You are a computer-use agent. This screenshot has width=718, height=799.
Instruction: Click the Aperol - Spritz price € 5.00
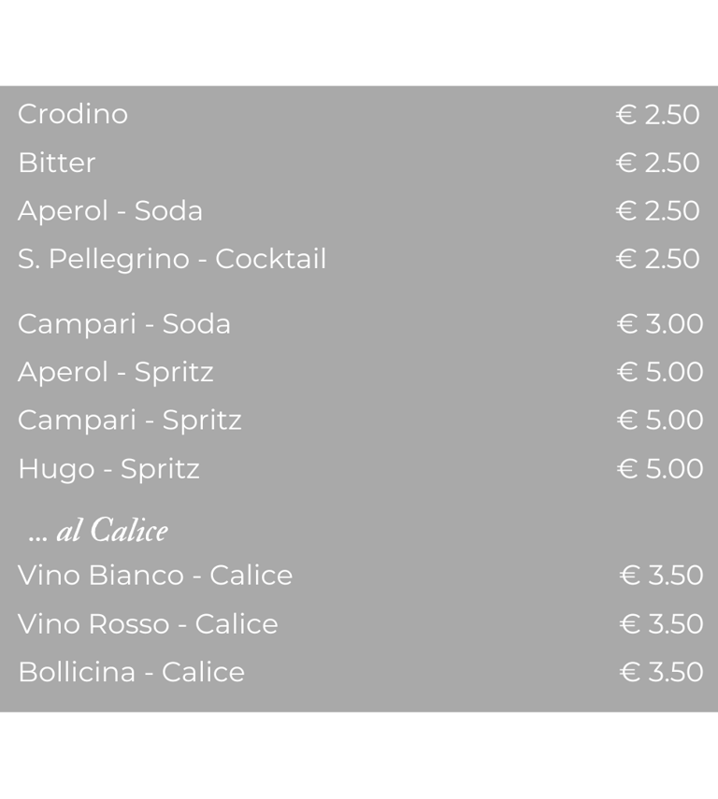tap(660, 372)
